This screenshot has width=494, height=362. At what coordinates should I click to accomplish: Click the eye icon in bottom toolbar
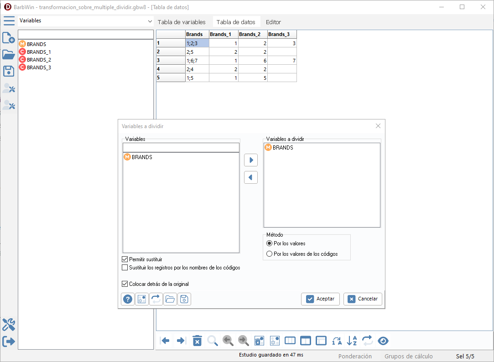tap(383, 341)
